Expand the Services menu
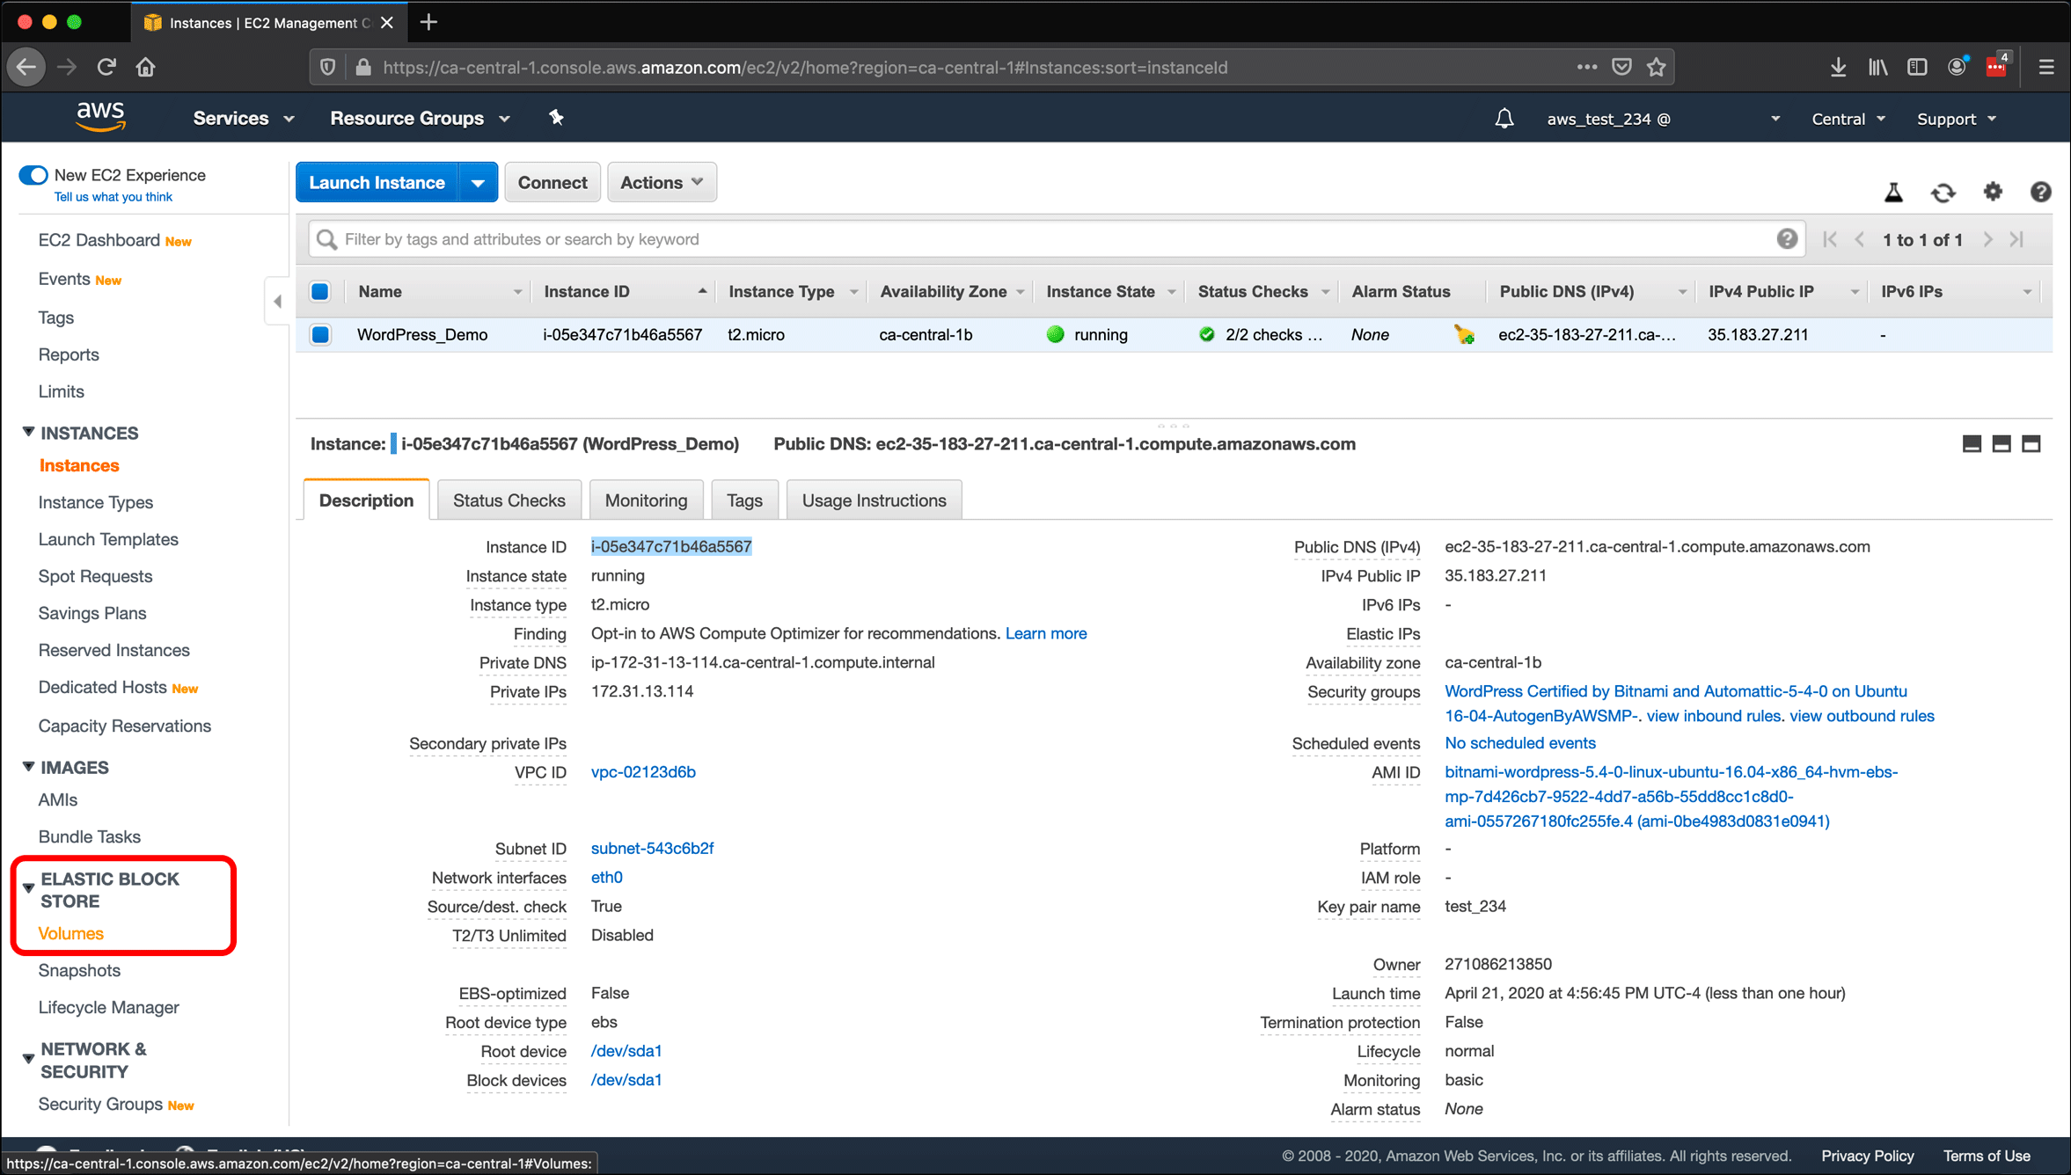The image size is (2071, 1175). 243,118
